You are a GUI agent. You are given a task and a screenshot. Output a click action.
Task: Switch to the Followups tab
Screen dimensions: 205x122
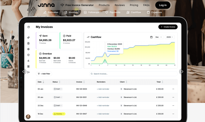(x=92, y=12)
